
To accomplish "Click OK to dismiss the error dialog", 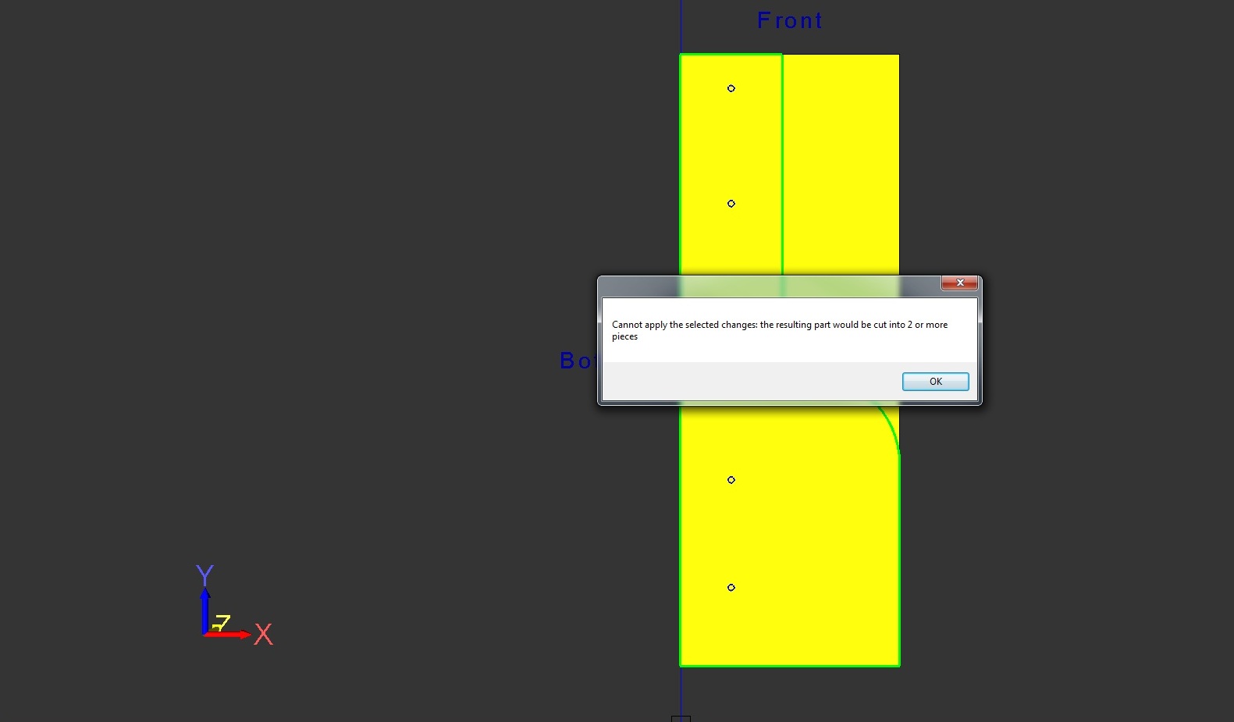I will (935, 382).
